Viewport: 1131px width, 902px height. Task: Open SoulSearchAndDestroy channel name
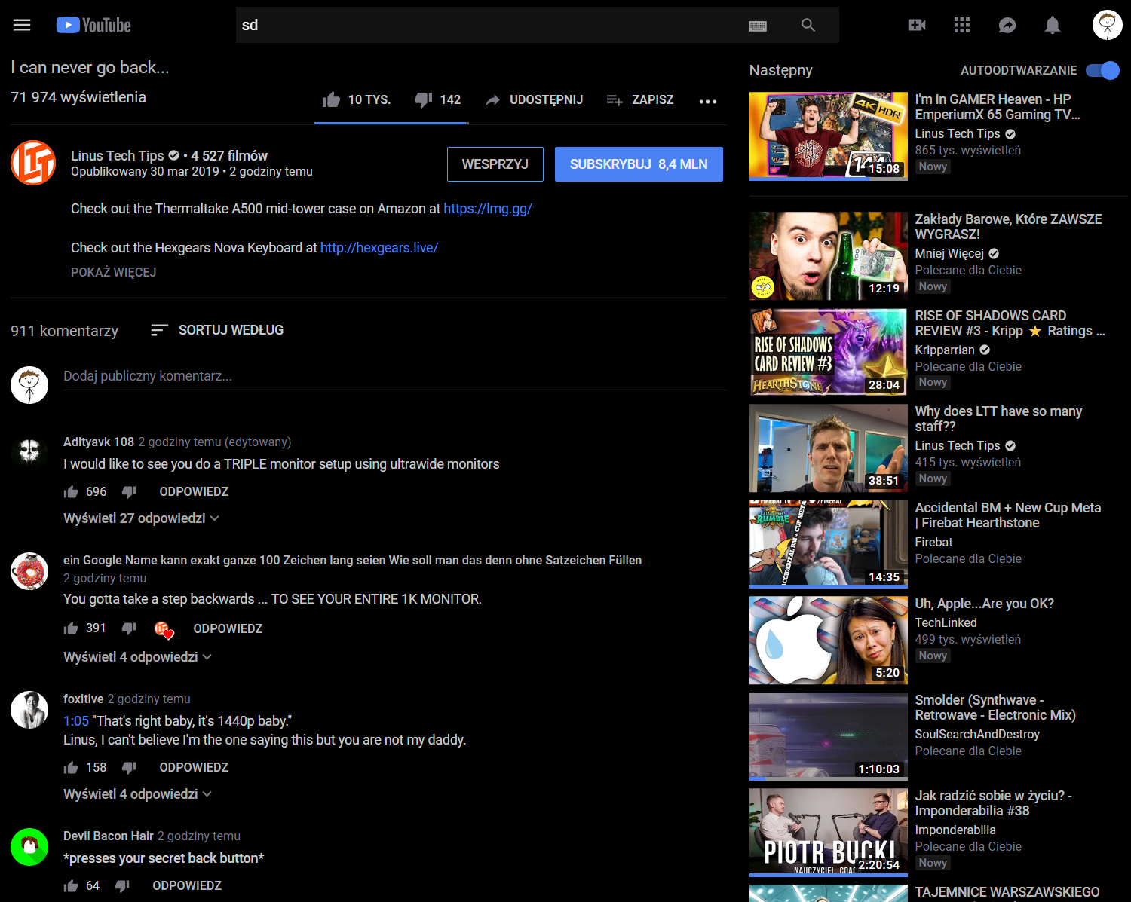(977, 735)
